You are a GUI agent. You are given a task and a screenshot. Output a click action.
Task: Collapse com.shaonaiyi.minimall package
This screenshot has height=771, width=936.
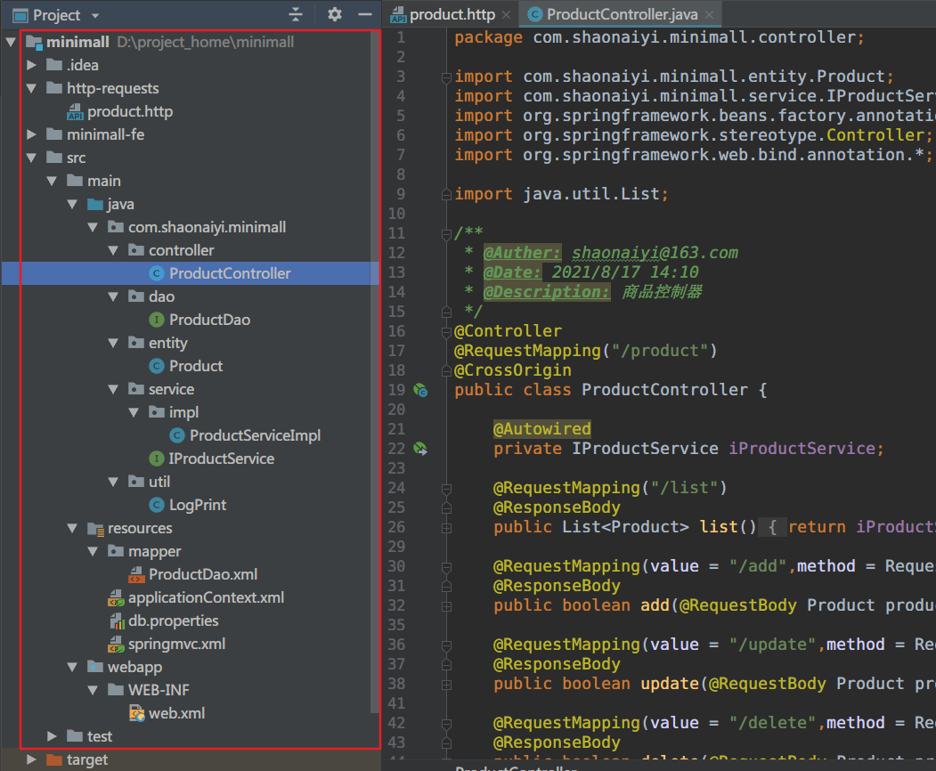point(93,227)
